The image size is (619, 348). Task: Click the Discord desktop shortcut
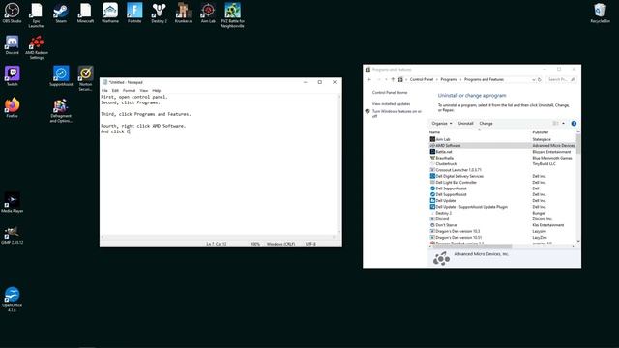(12, 45)
